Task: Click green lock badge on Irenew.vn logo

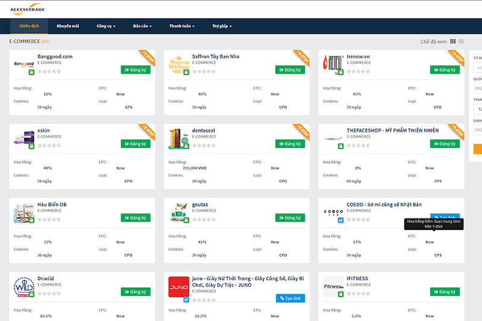Action: pyautogui.click(x=340, y=72)
